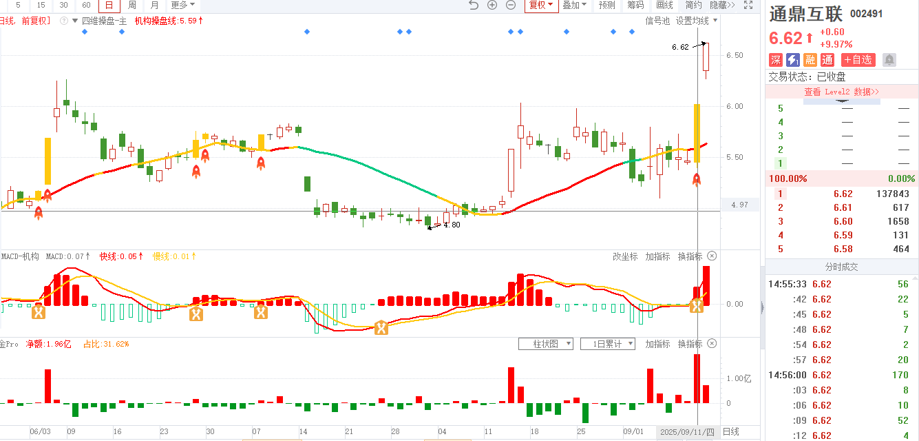Hide side panel via 隐藏>> toggle
This screenshot has width=919, height=441.
coord(722,5)
